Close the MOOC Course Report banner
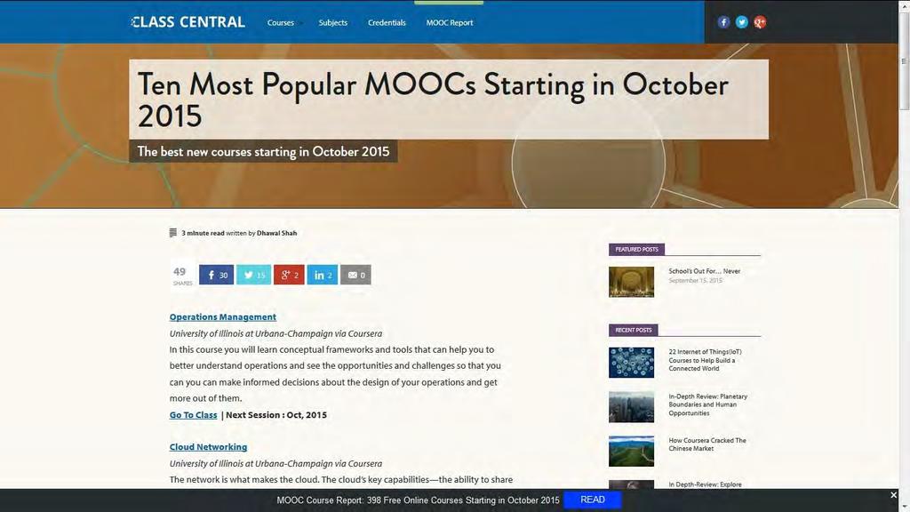 pos(894,495)
